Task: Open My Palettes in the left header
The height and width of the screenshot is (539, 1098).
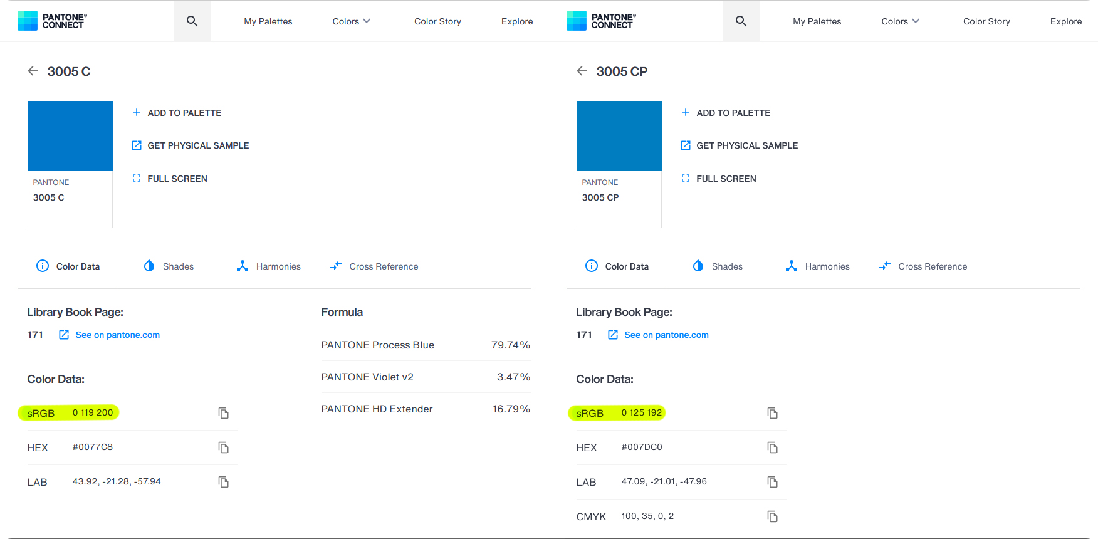Action: coord(268,21)
